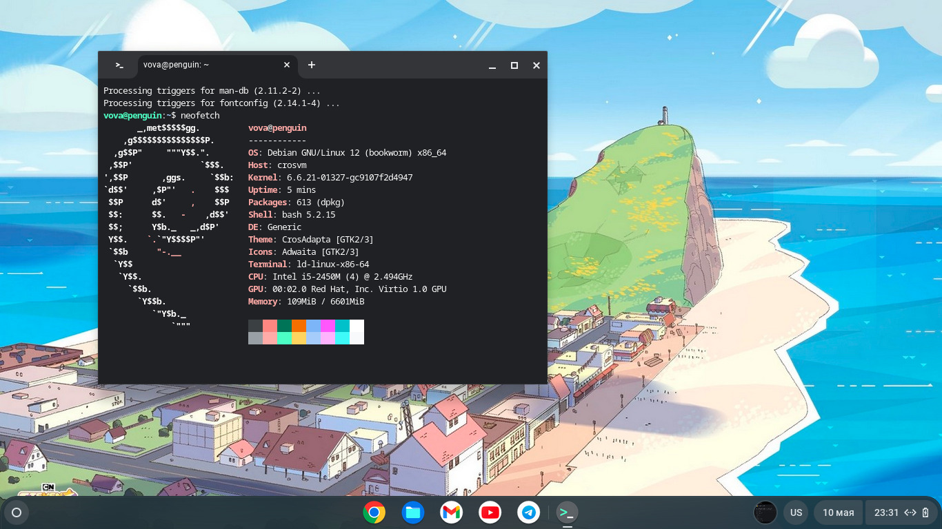Close the vova@penguin terminal tab

tap(287, 65)
